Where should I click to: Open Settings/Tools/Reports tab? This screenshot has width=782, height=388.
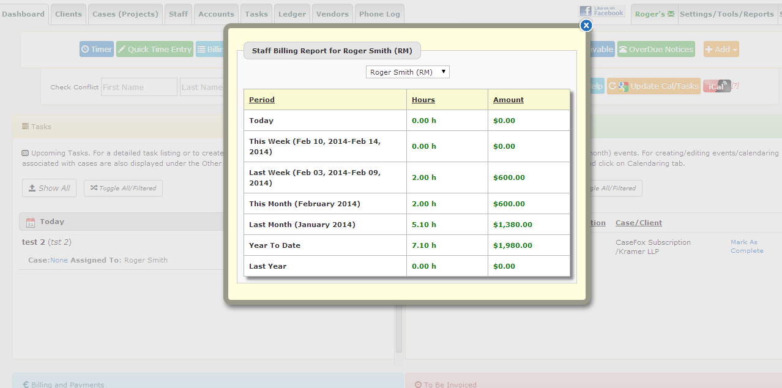point(727,14)
